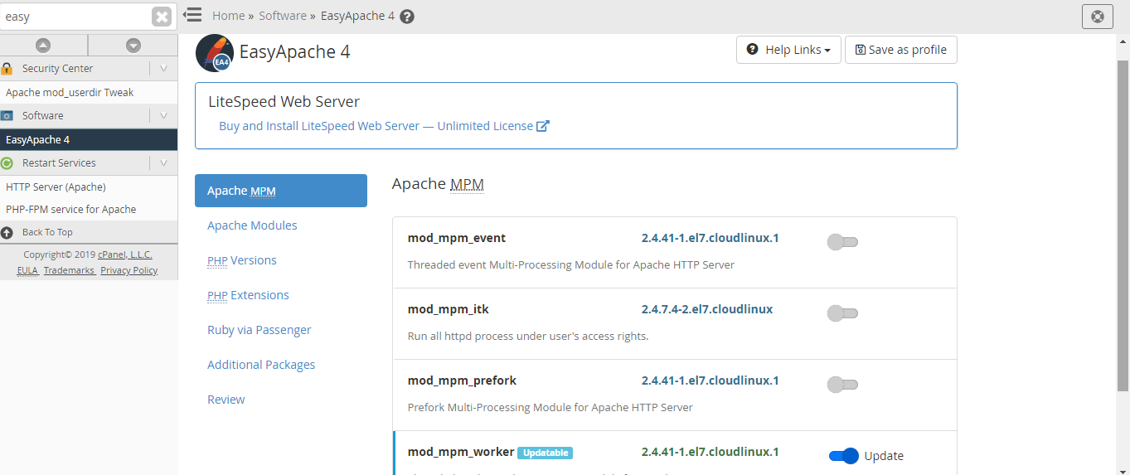1130x475 pixels.
Task: Click the Updatable badge on mod_mpm_worker
Action: tap(545, 453)
